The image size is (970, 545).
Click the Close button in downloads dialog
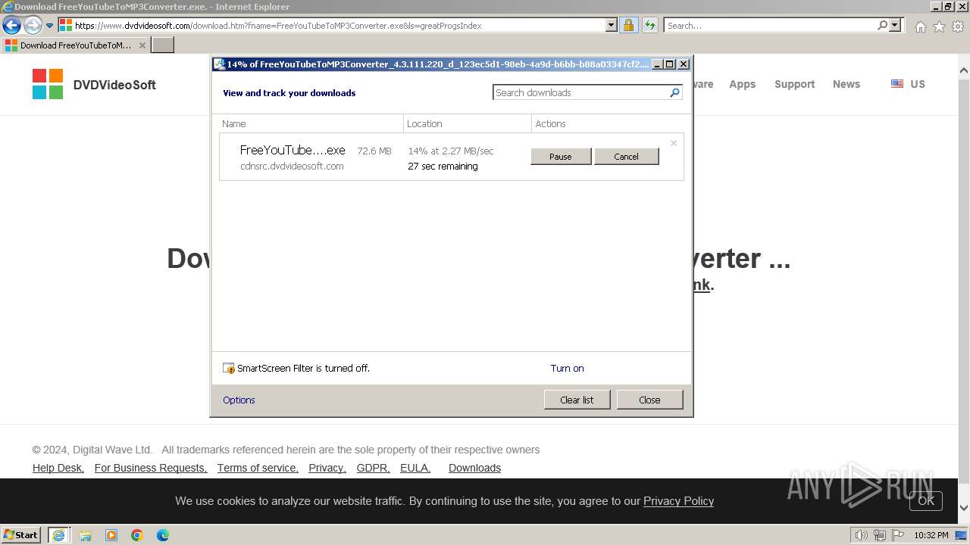pos(649,400)
